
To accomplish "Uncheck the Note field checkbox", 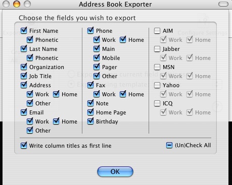I will 90,103.
